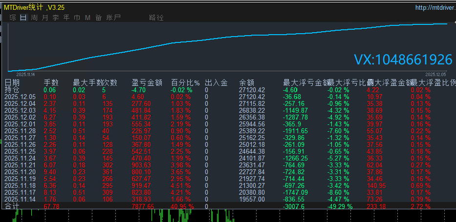Select the 持仓 holdings row
Viewport: 456px width, 222px height.
click(12, 90)
